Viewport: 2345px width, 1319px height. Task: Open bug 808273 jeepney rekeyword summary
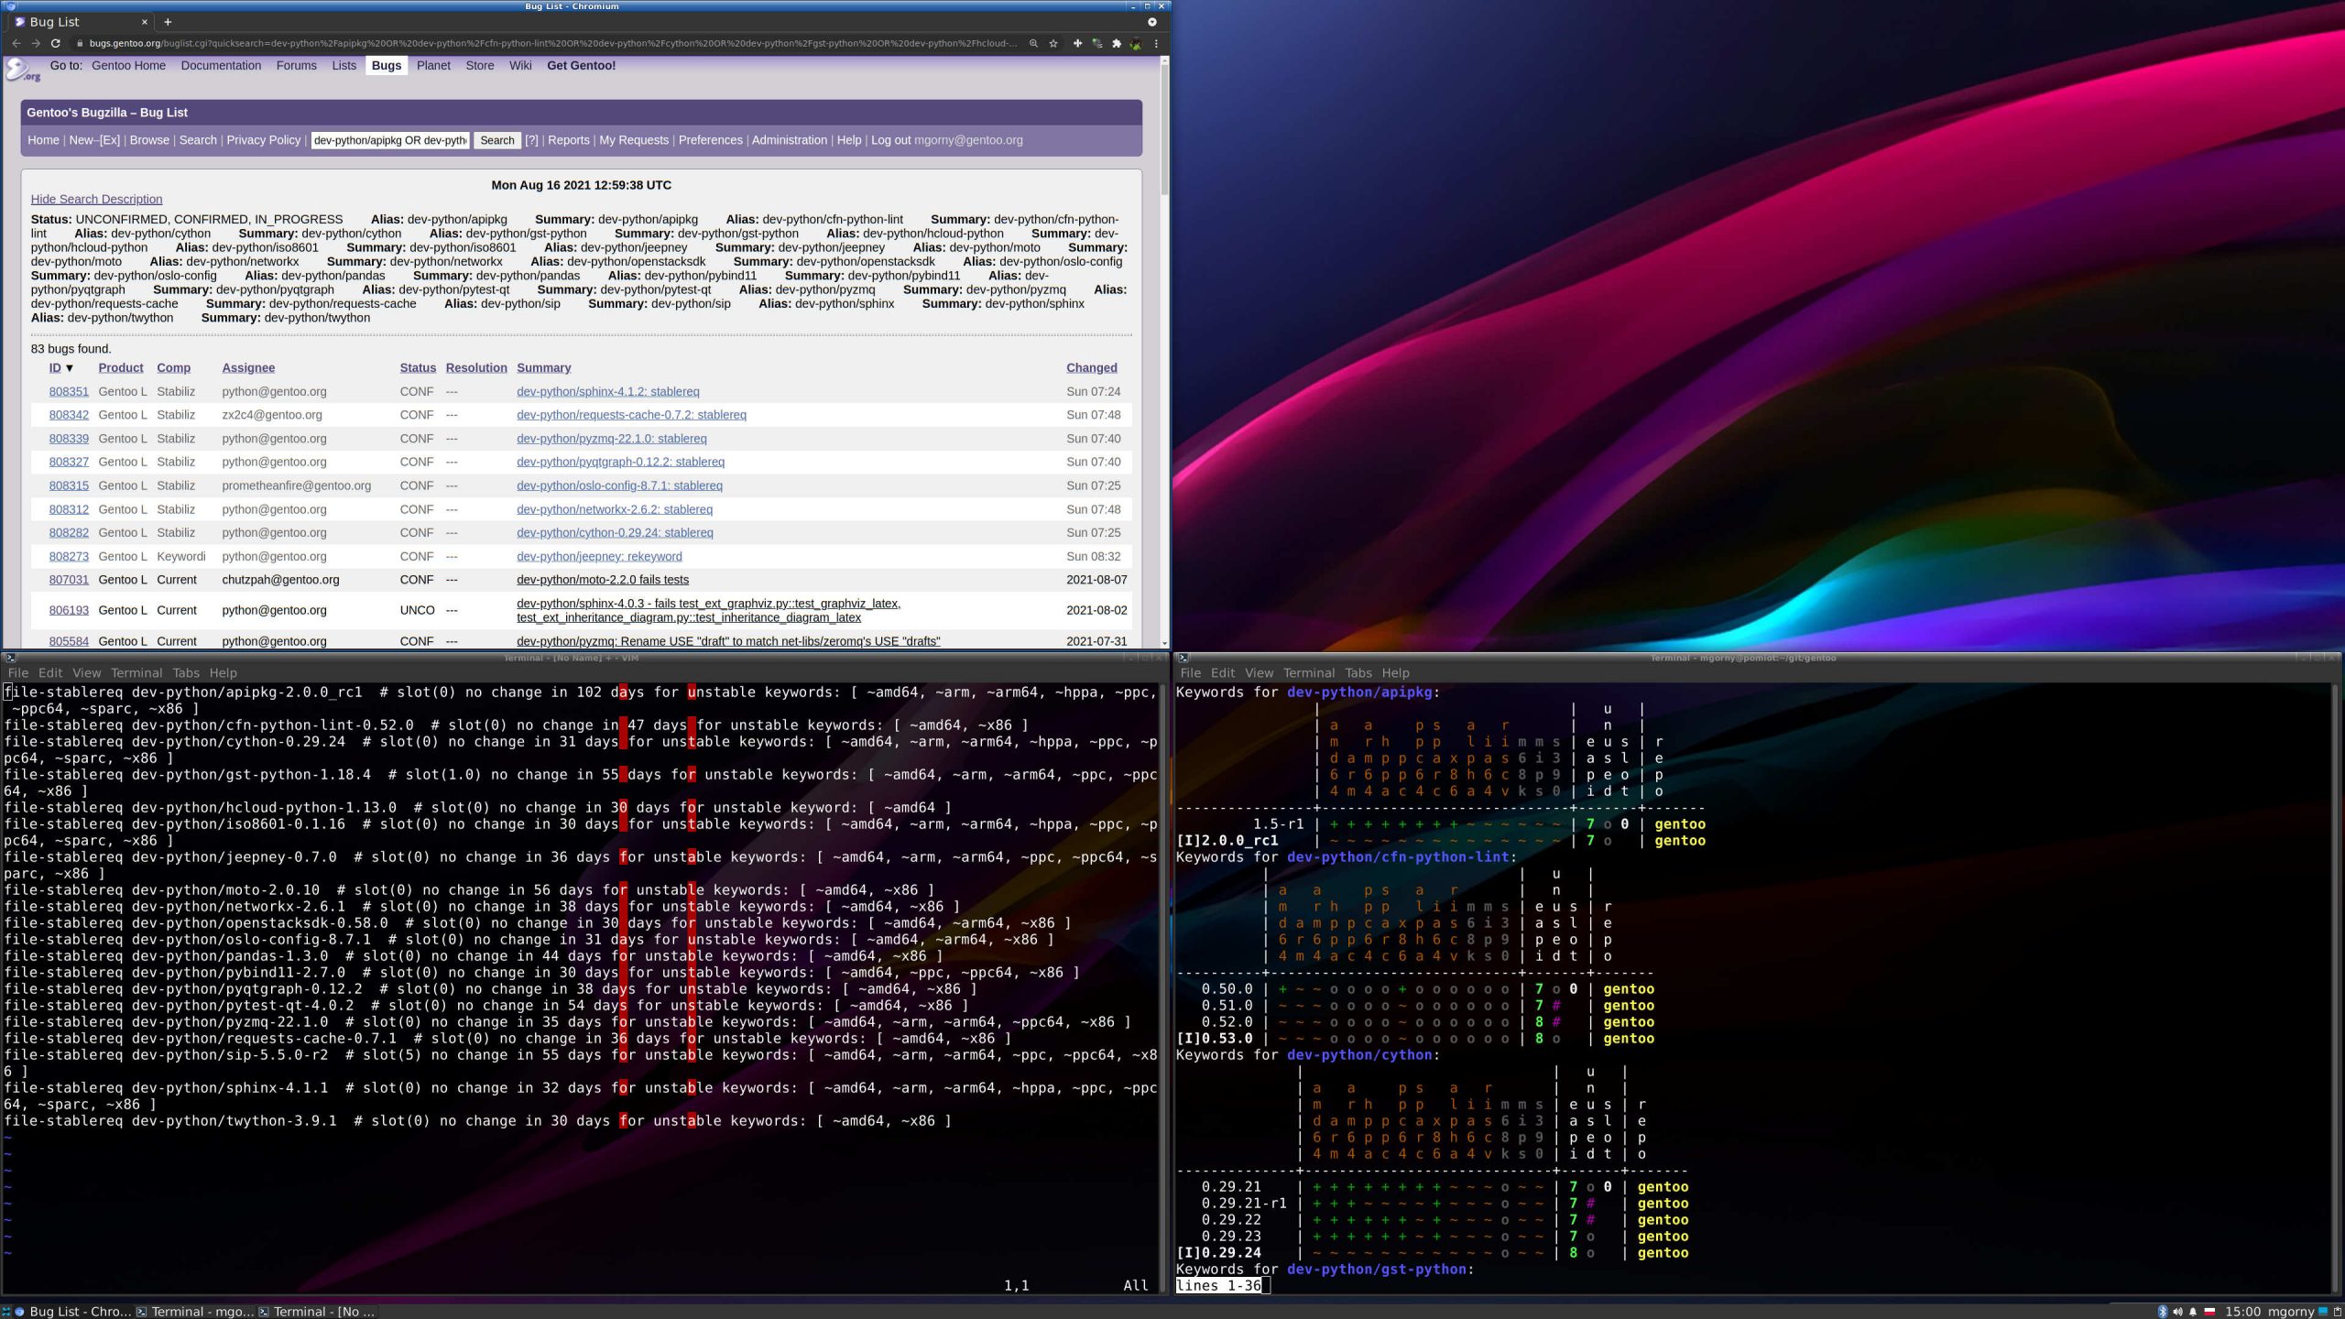(x=599, y=556)
